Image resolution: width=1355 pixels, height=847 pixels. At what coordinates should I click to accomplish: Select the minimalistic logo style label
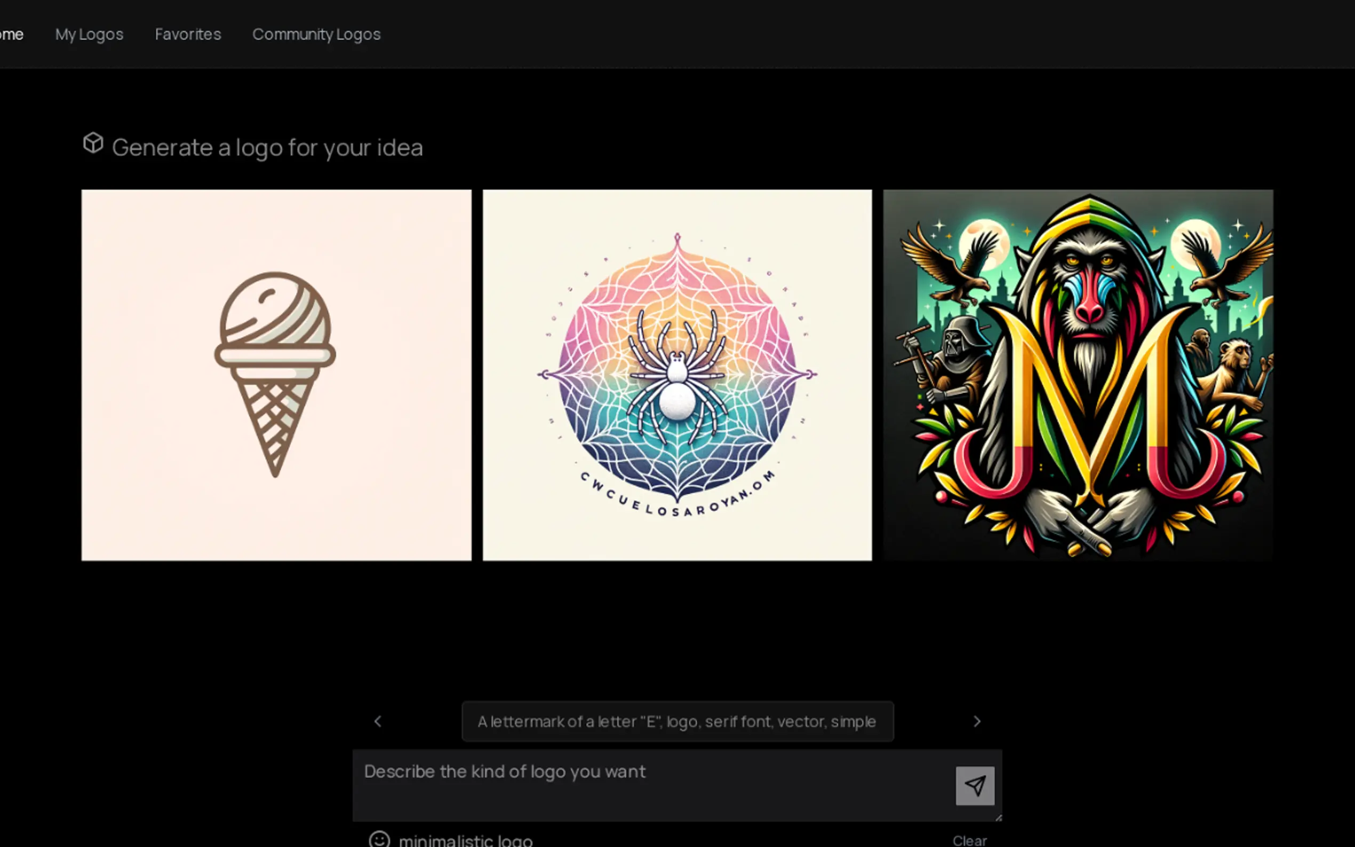click(466, 840)
